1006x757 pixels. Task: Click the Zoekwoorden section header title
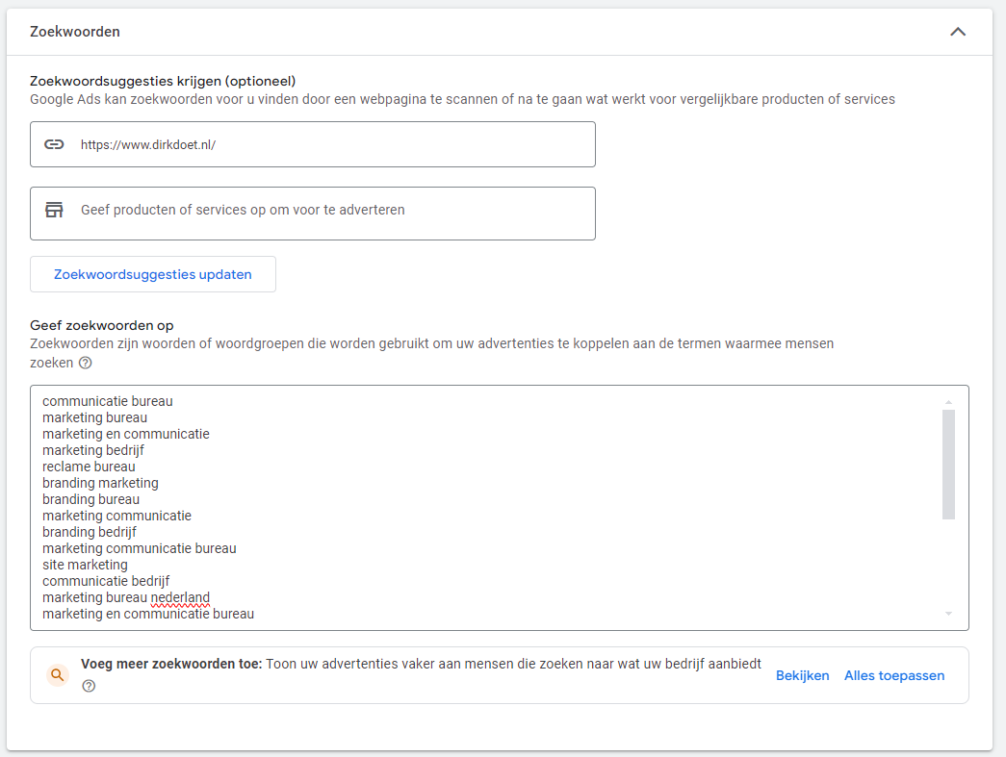pyautogui.click(x=75, y=32)
